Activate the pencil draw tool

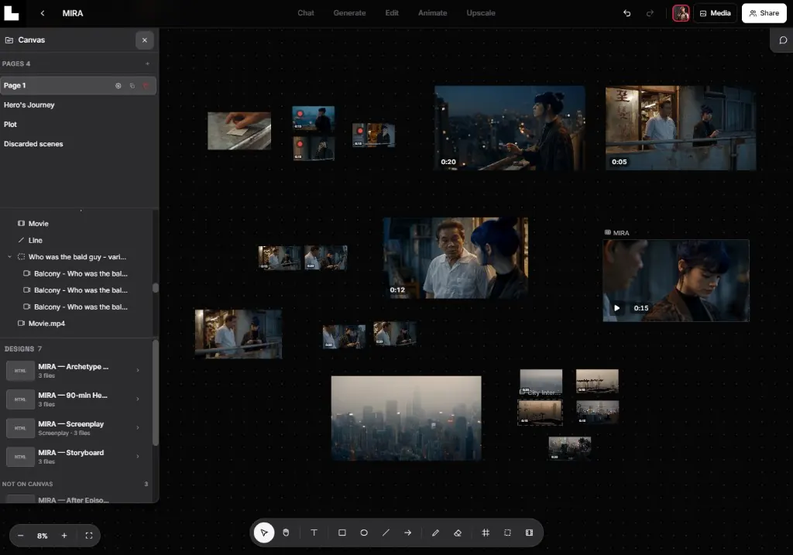(435, 533)
